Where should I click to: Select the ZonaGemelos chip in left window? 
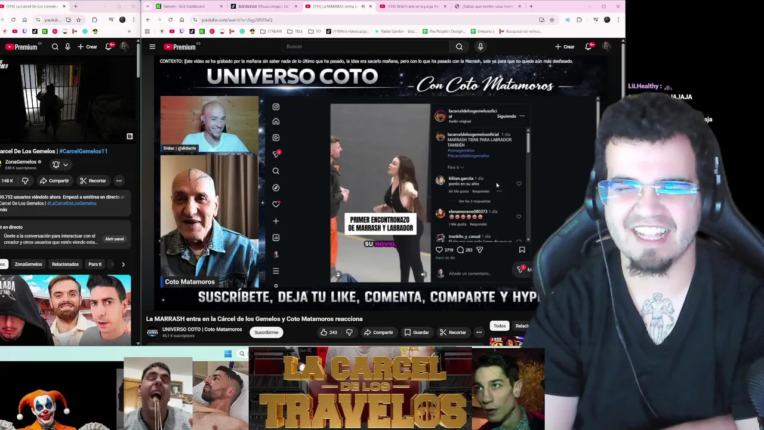pyautogui.click(x=28, y=264)
